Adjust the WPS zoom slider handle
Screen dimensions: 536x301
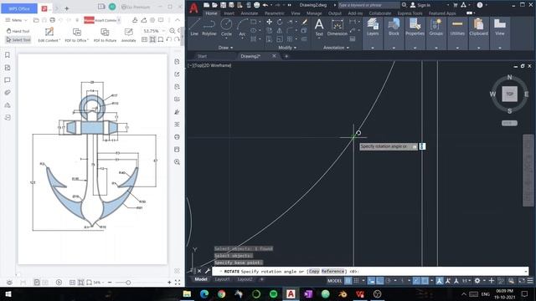click(128, 283)
